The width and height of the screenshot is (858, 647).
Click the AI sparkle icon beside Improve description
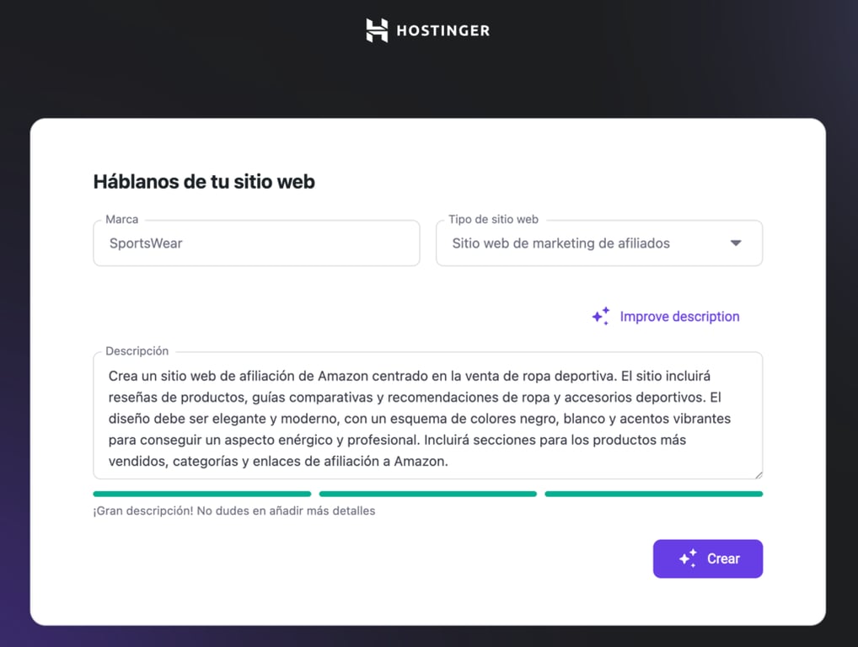[600, 315]
